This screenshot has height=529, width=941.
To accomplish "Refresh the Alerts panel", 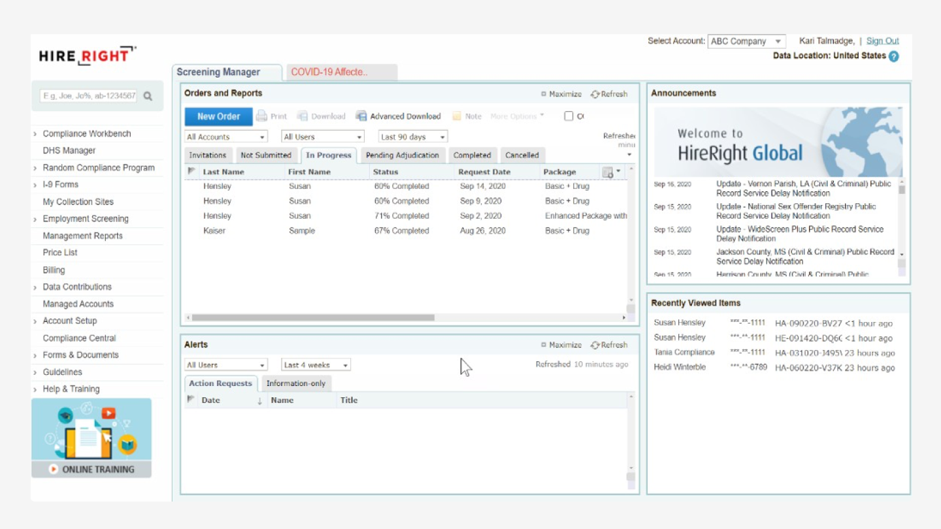I will pyautogui.click(x=608, y=345).
